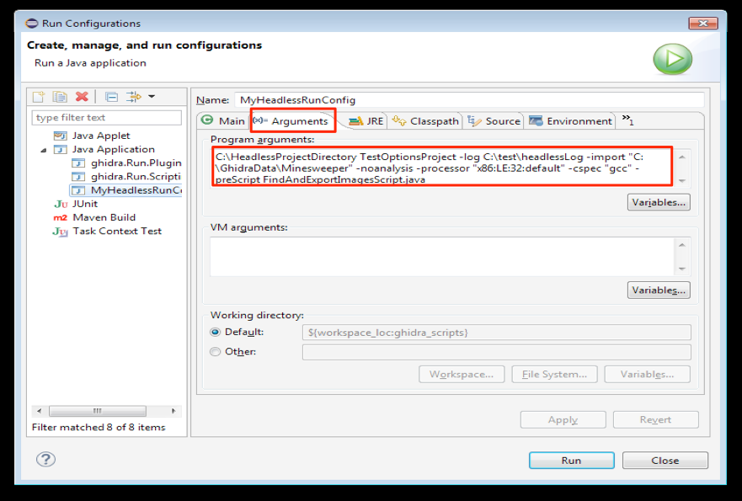
Task: Collapse the Java Application tree node
Action: (x=44, y=150)
